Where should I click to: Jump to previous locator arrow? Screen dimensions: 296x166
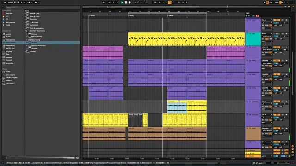coord(246,16)
